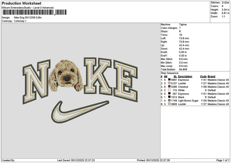Click the 'Colorway 1' value
The image size is (231, 163).
point(20,21)
